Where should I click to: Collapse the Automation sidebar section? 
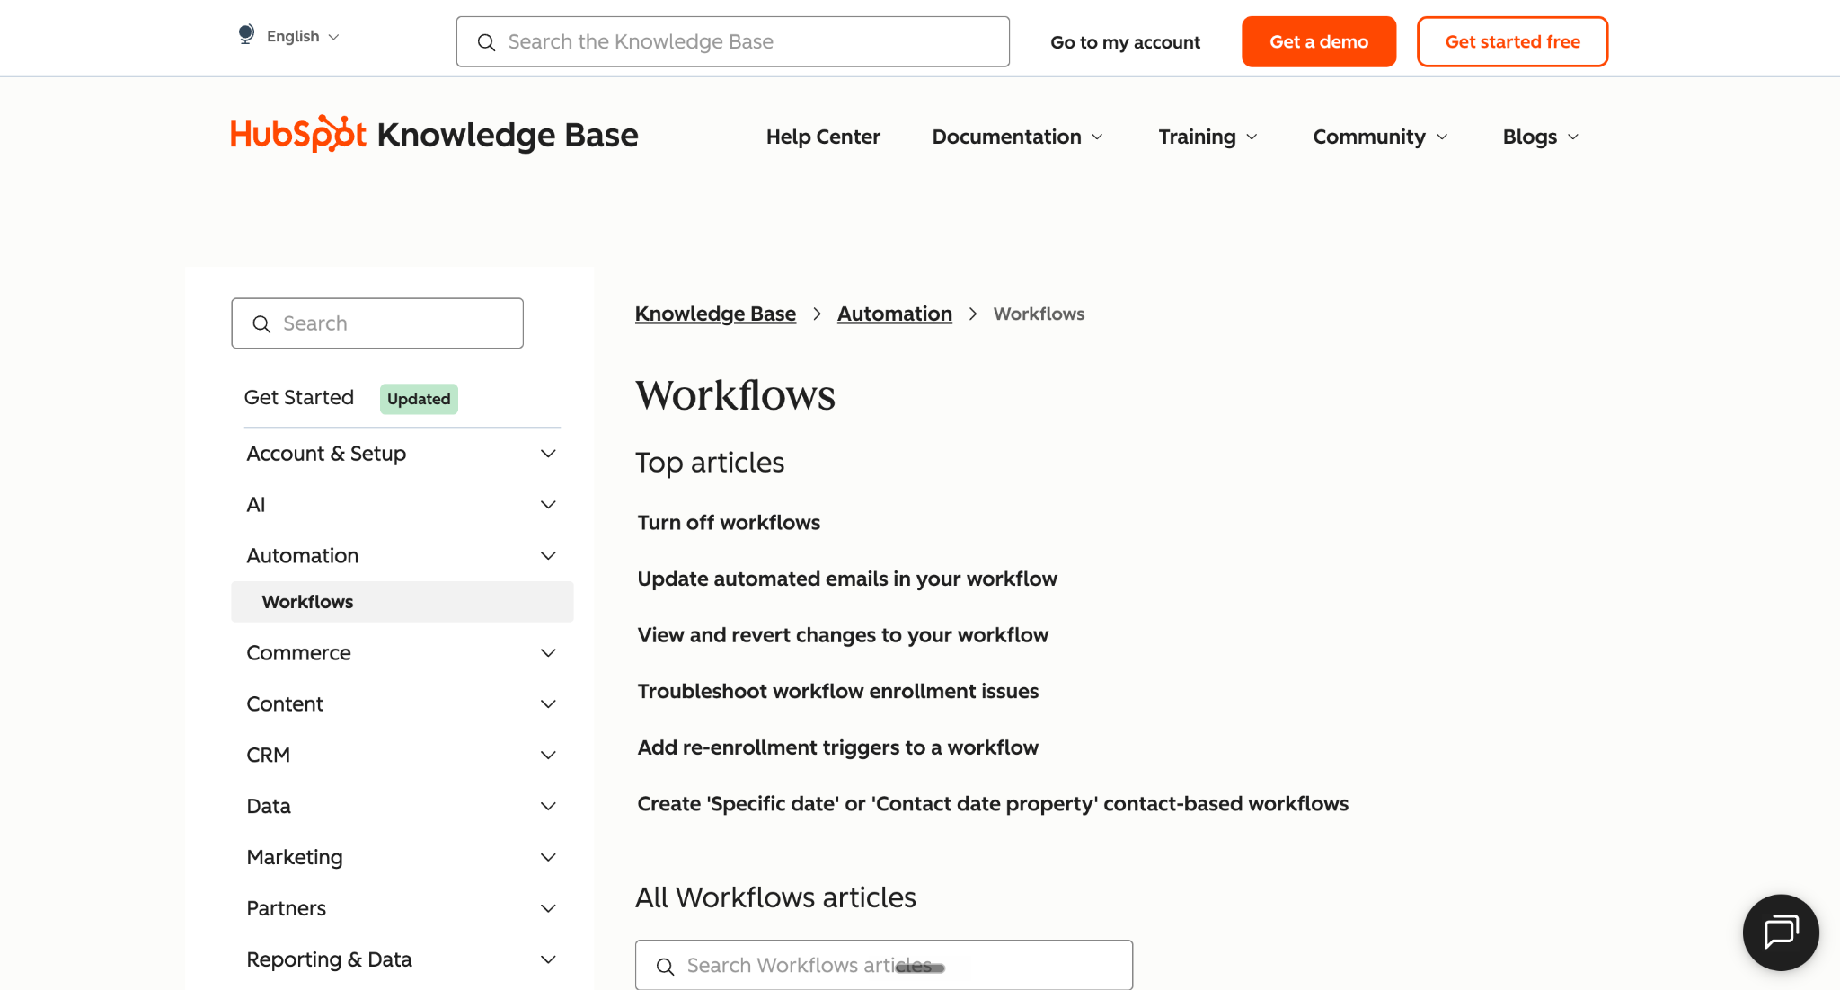[x=402, y=556]
